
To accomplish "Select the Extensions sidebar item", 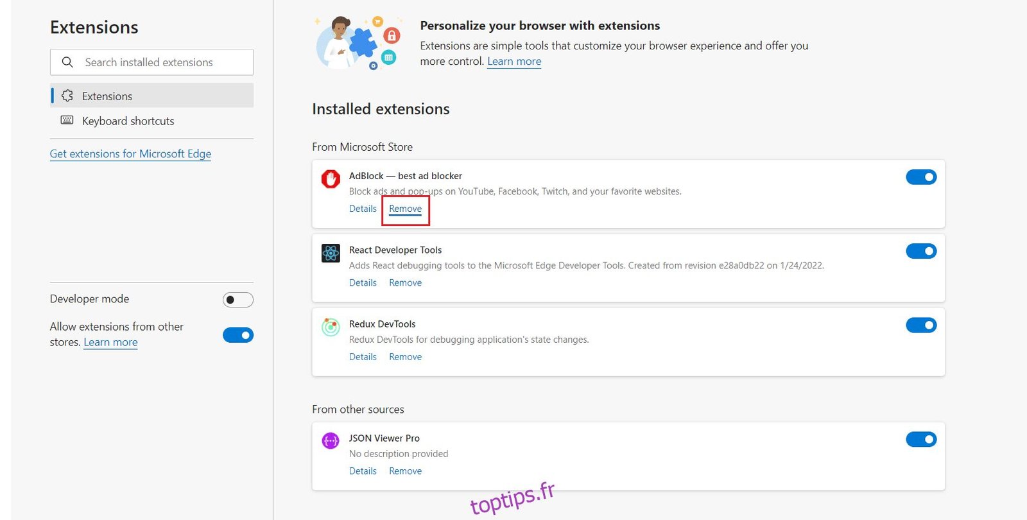I will 107,96.
